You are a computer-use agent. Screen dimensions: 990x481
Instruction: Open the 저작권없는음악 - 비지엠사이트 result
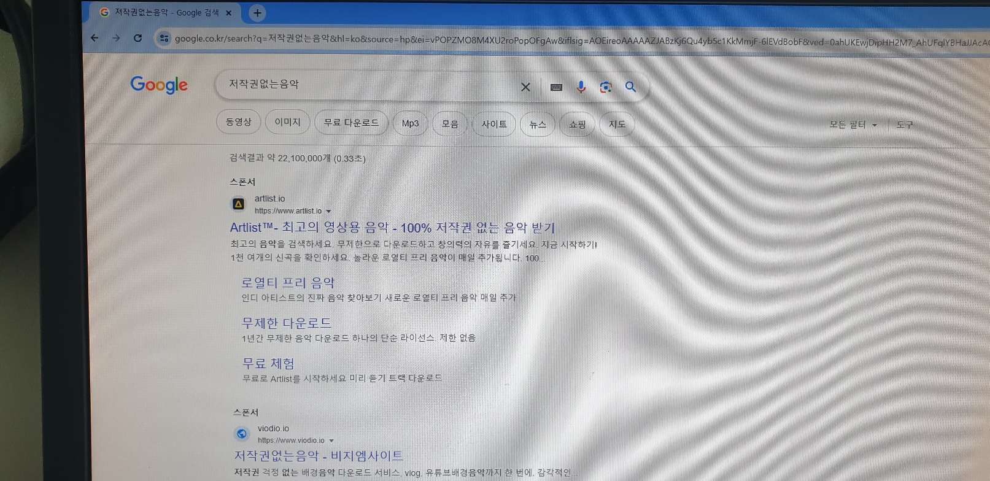pos(319,456)
